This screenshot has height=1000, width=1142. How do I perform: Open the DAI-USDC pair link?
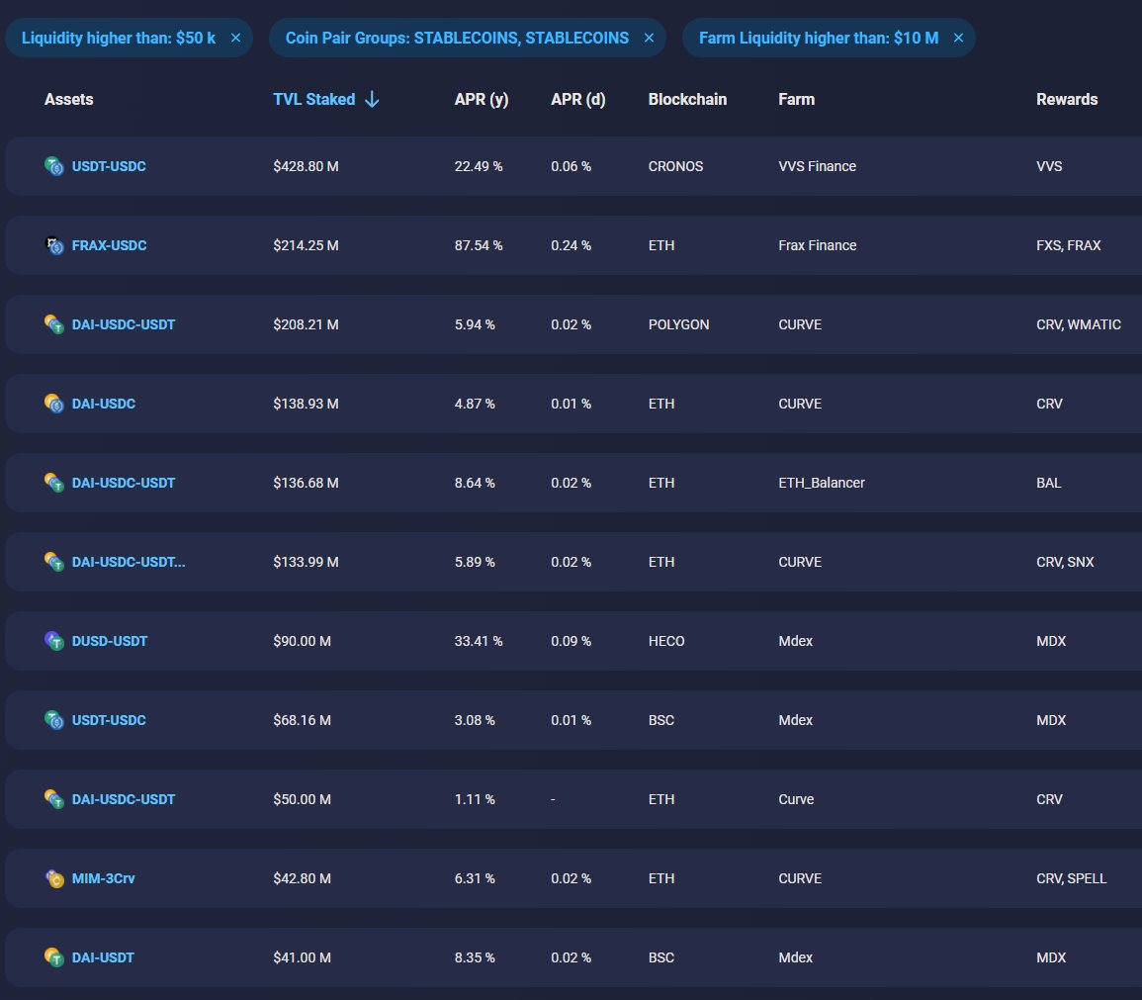[x=104, y=404]
